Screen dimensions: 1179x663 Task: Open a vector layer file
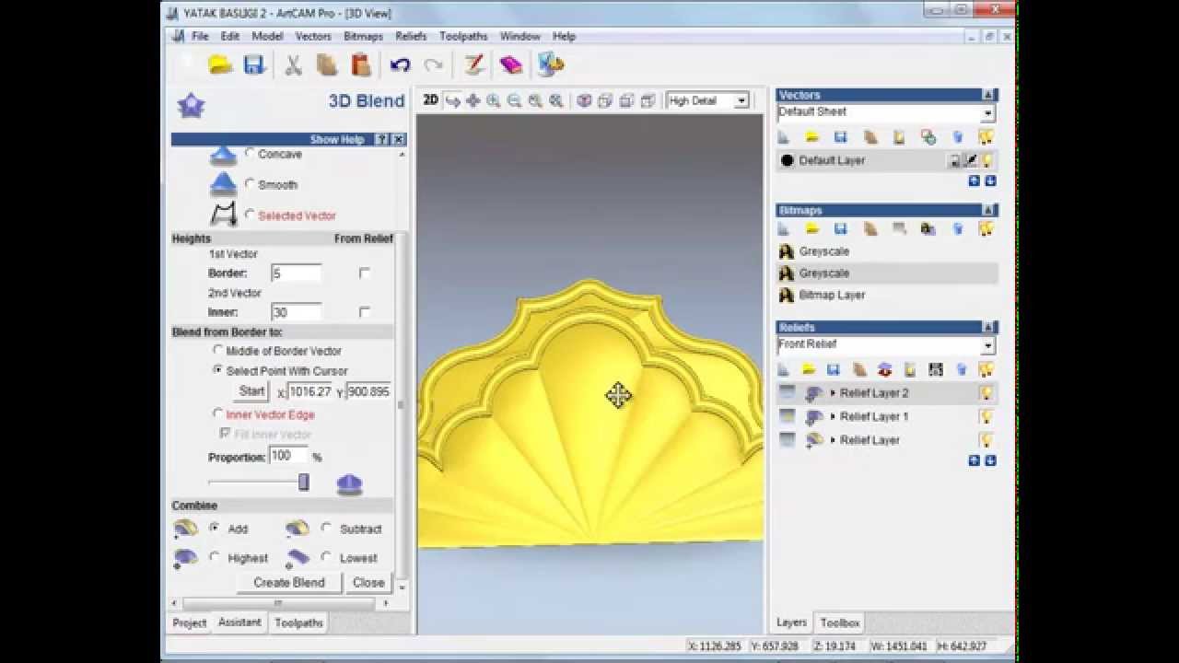tap(812, 137)
